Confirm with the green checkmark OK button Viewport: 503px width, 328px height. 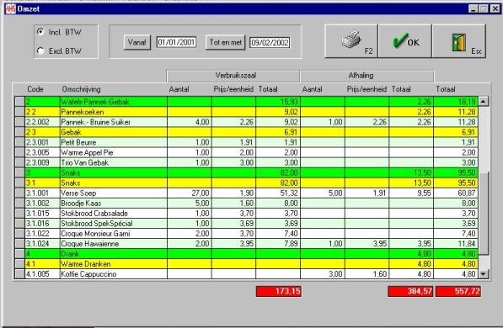[x=405, y=41]
